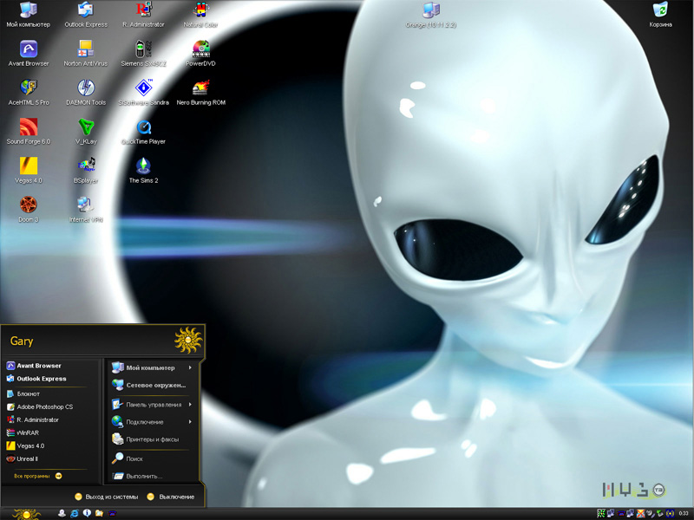
Task: Open the Norton AntiVirus desktop icon
Action: (86, 49)
